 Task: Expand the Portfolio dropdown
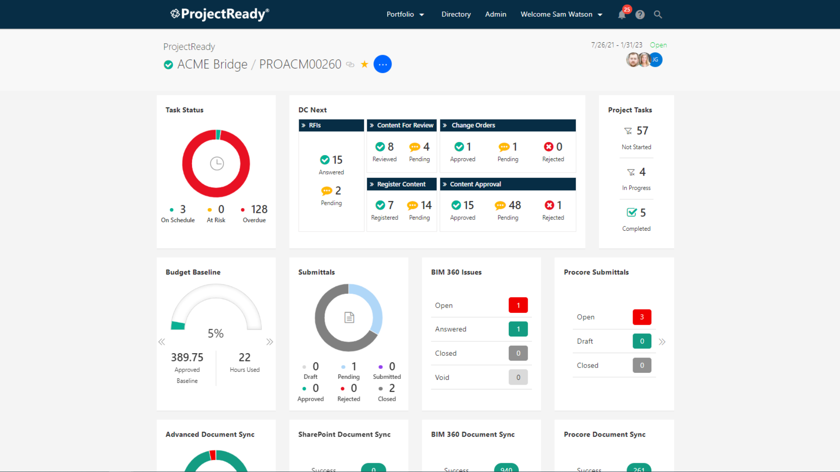[x=405, y=14]
